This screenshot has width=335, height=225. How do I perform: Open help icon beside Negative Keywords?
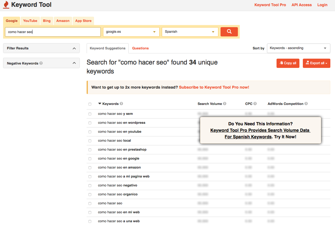click(x=41, y=63)
